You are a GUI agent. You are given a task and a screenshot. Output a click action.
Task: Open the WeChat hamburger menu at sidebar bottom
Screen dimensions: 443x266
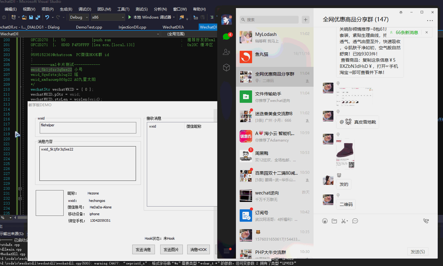pos(227,251)
